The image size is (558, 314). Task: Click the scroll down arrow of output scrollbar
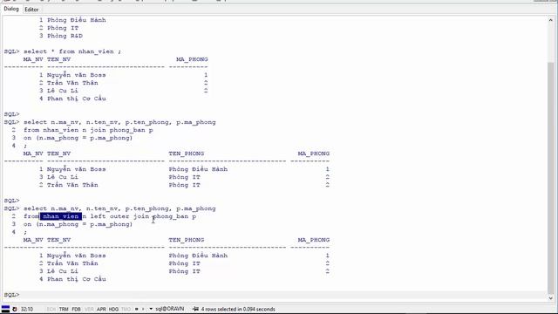tap(550, 298)
